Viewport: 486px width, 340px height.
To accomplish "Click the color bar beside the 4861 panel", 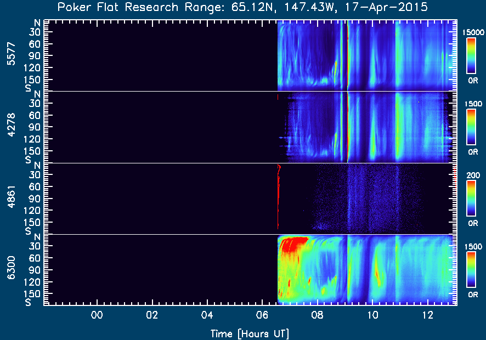I will pos(471,199).
